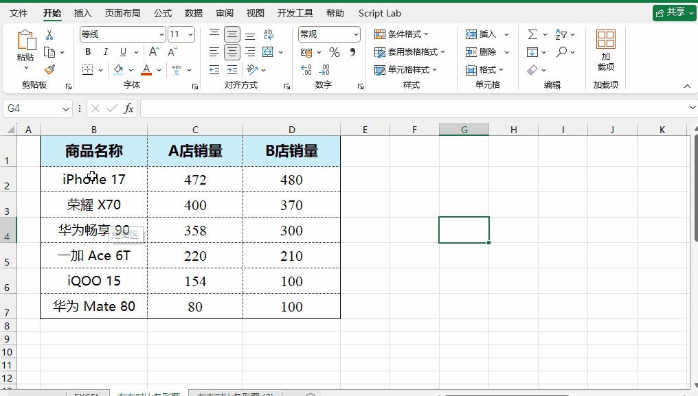The width and height of the screenshot is (698, 396).
Task: Click the phonetic guide wén icon
Action: click(177, 70)
